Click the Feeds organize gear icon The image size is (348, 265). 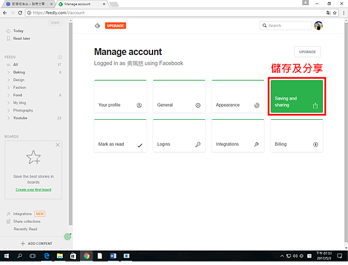coord(60,57)
